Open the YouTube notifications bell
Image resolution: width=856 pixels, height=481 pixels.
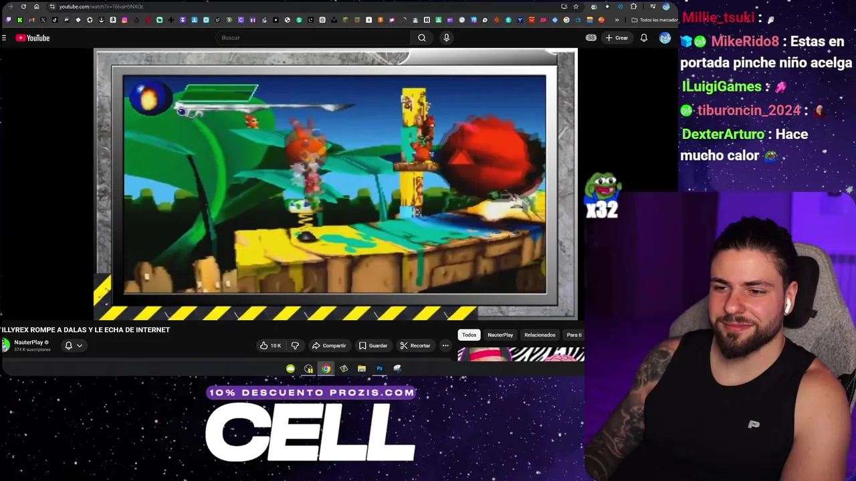643,38
